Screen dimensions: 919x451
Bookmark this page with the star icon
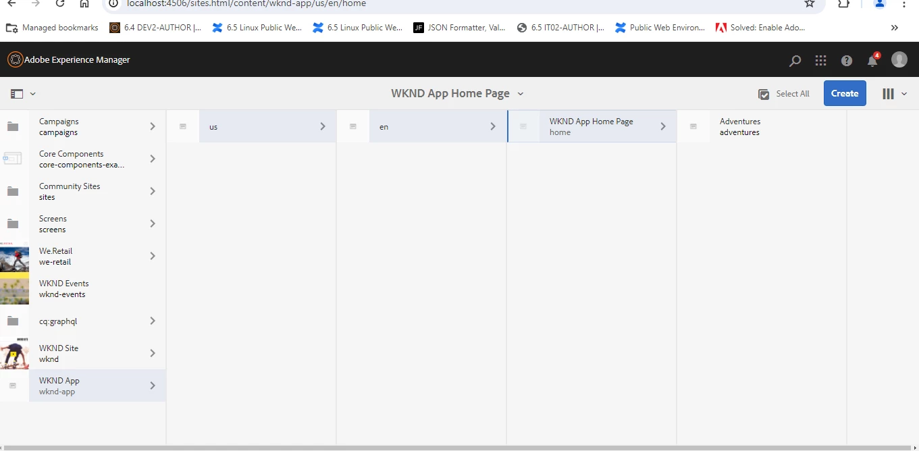click(809, 3)
